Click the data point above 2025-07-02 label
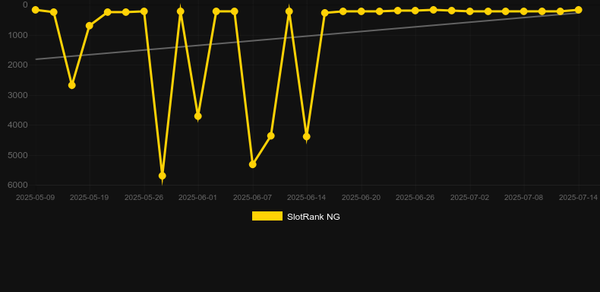This screenshot has width=600, height=292. (470, 11)
